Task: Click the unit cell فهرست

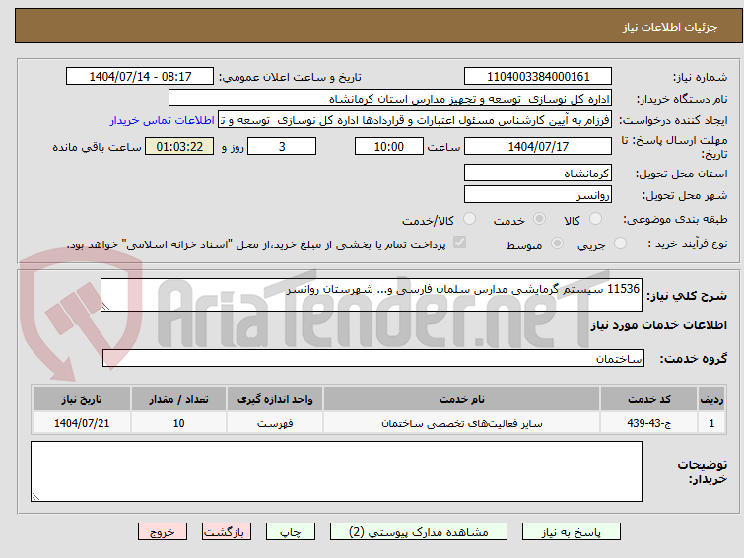Action: click(275, 423)
